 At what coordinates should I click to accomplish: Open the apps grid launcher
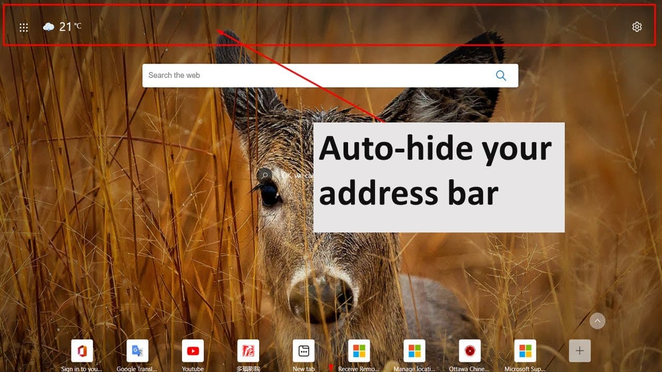[24, 27]
